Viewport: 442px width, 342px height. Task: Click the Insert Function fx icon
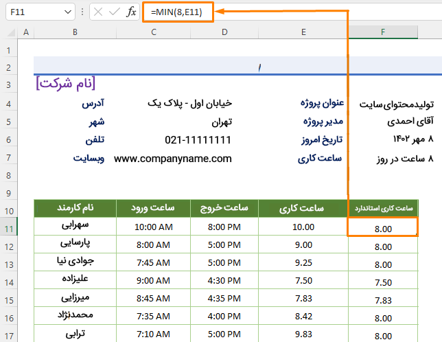[132, 12]
